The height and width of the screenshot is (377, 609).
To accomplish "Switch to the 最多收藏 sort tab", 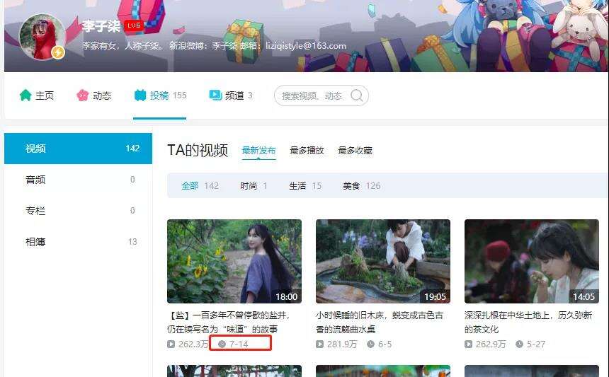I will [x=355, y=151].
